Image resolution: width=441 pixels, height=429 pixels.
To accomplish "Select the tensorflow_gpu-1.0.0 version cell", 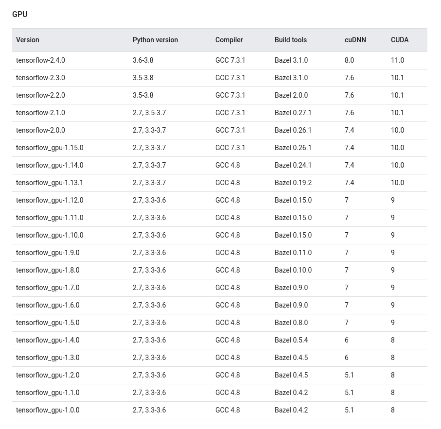I will click(x=48, y=410).
